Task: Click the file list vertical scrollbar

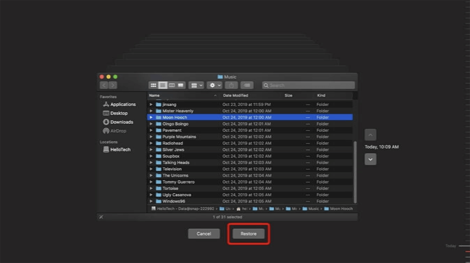Action: coord(355,172)
